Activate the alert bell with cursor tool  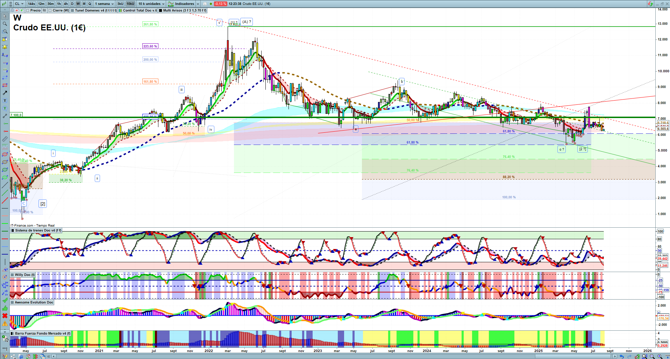tap(5, 39)
